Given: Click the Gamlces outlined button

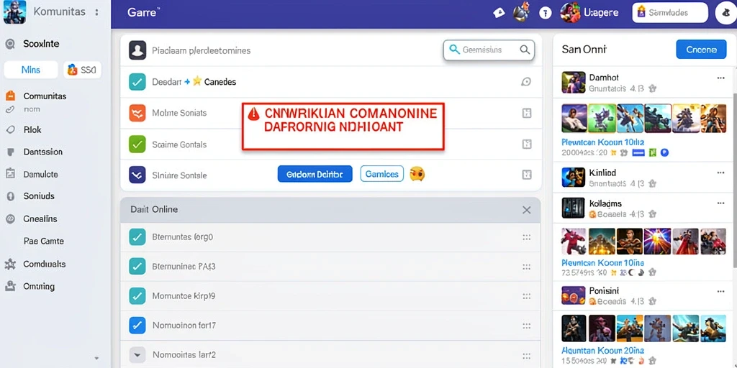Looking at the screenshot, I should (x=382, y=174).
